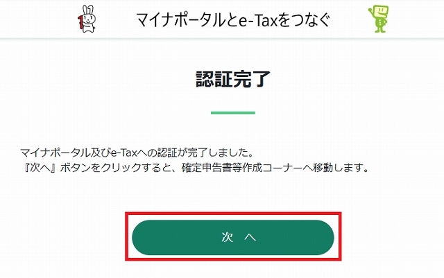Screen dimensions: 444x278
Task: Click 確定申告書等作成コーナー in the body text
Action: 242,168
